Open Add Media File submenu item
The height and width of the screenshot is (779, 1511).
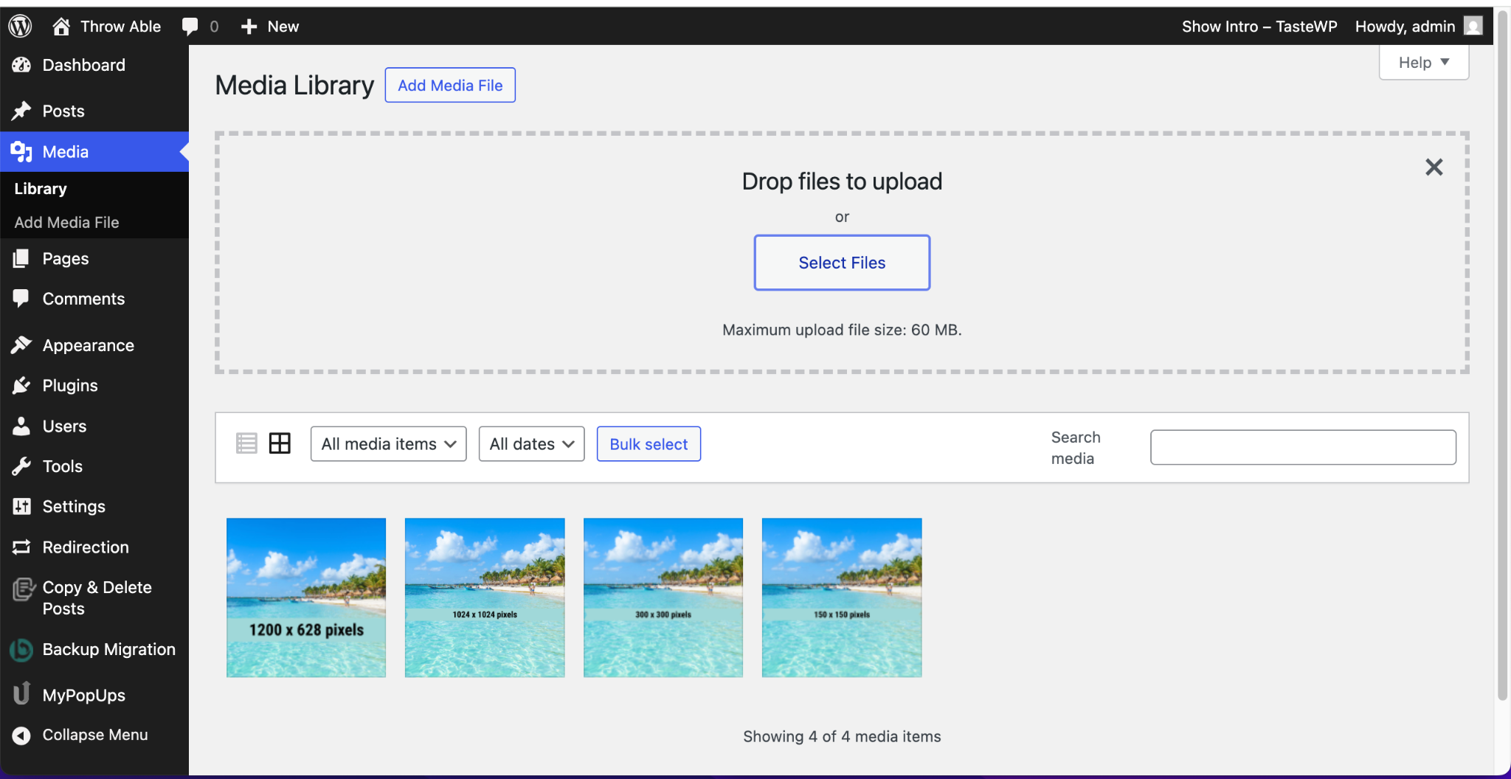tap(66, 222)
